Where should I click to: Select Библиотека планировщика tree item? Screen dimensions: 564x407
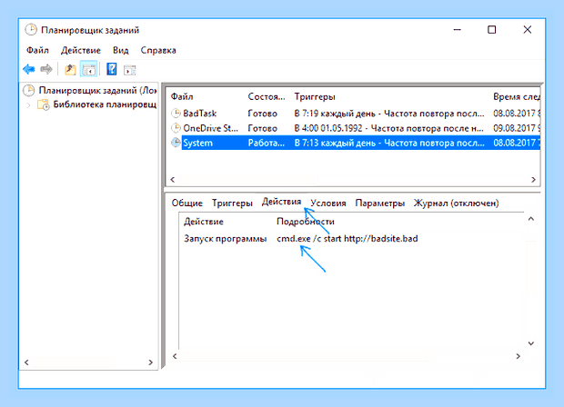coord(105,104)
